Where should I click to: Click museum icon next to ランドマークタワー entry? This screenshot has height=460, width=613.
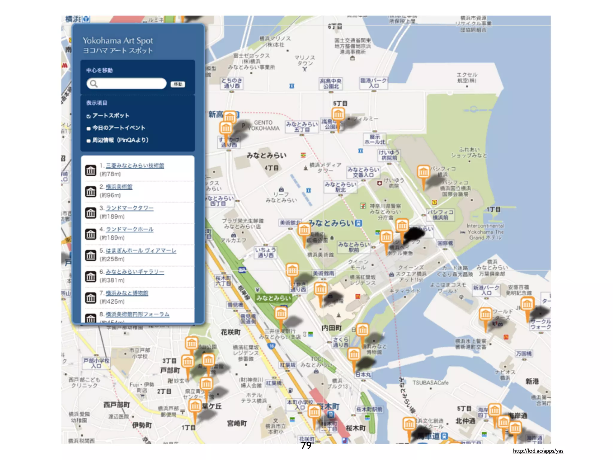[x=90, y=213]
